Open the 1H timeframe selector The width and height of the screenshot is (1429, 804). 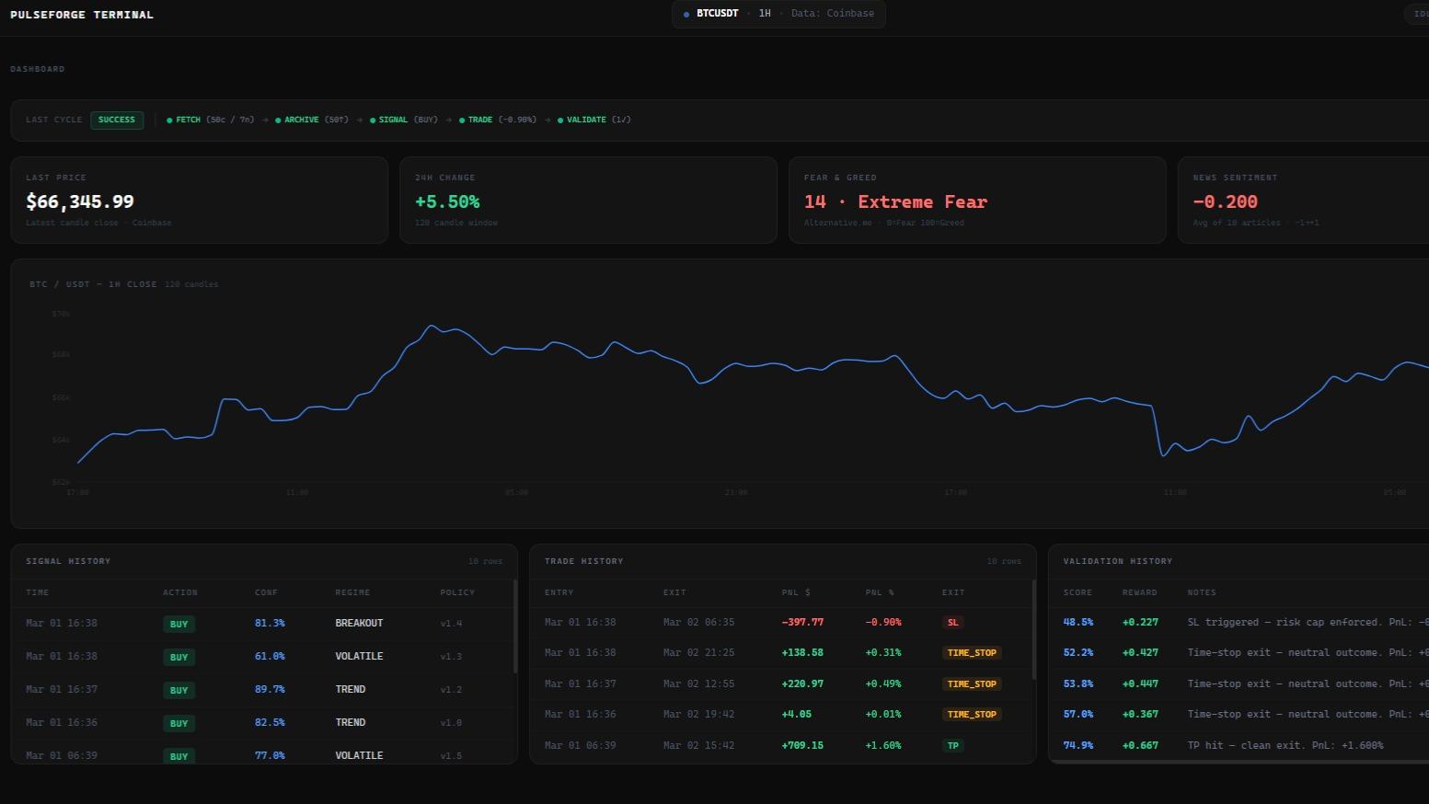click(x=764, y=14)
